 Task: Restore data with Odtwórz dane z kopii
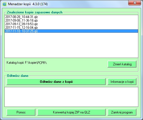coord(56,81)
